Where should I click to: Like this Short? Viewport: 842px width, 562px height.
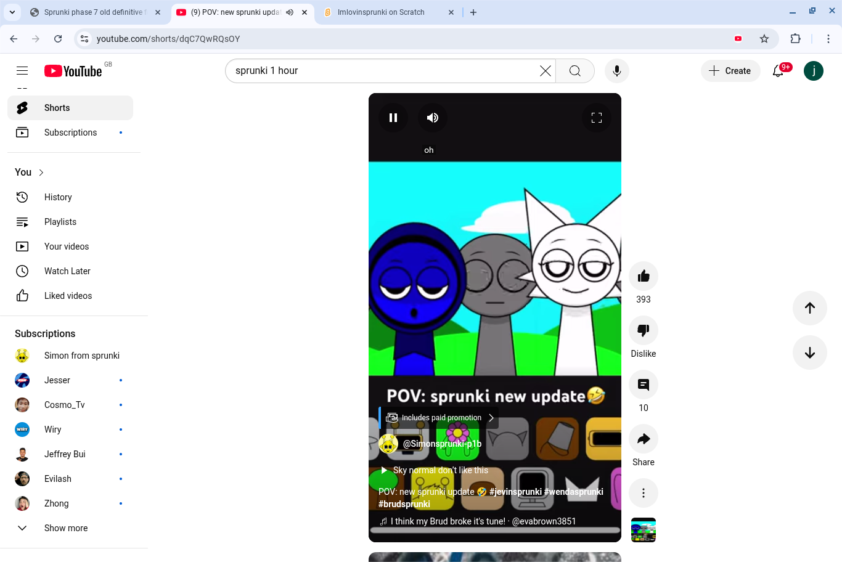tap(644, 276)
